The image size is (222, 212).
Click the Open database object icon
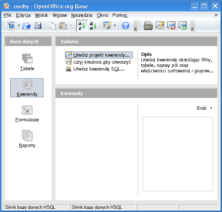click(148, 26)
